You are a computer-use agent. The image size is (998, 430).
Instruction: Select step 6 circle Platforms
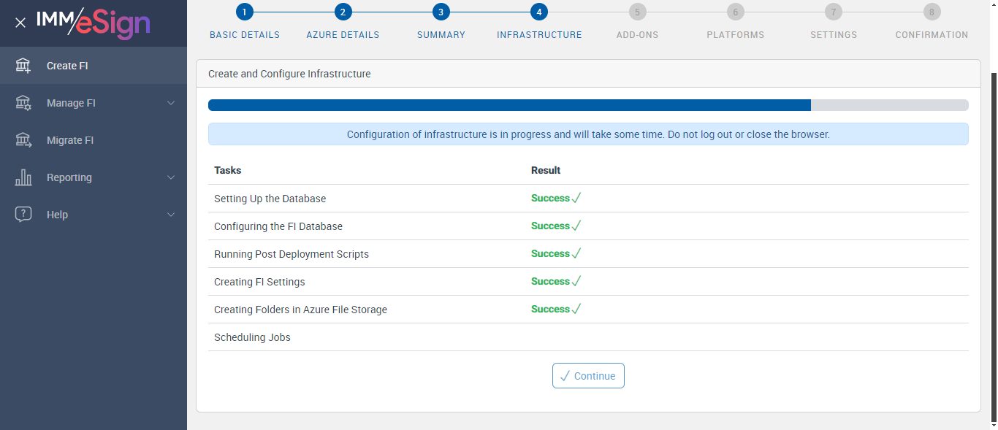coord(735,12)
